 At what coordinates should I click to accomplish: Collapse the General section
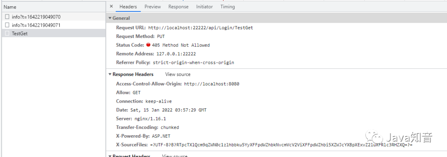(x=110, y=18)
